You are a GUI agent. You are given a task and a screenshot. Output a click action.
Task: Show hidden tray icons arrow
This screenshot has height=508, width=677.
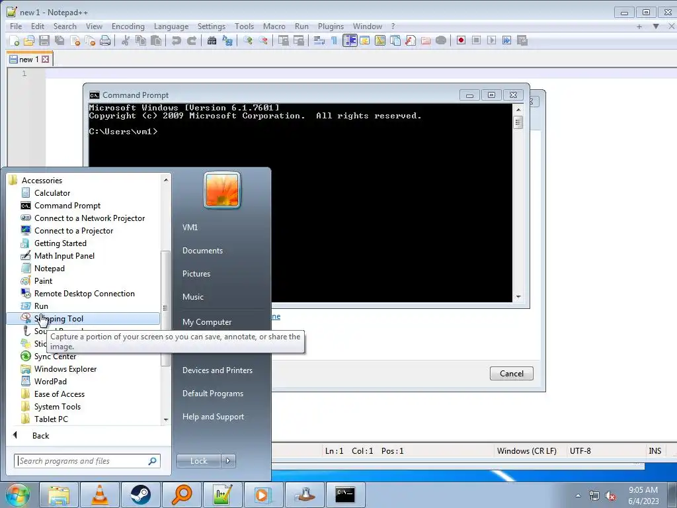(578, 495)
